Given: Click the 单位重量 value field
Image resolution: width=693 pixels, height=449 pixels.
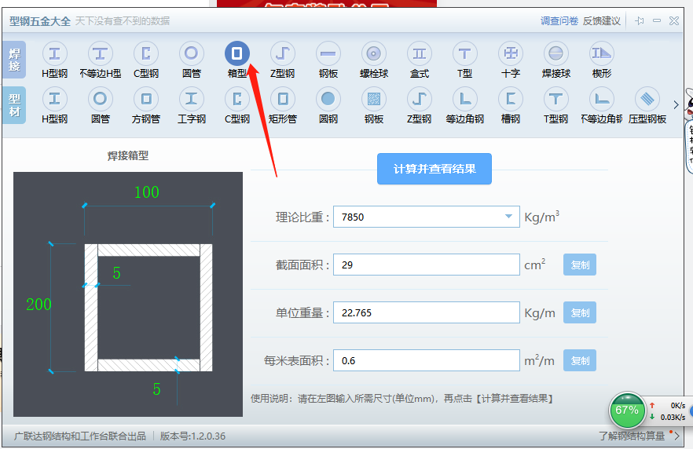Looking at the screenshot, I should pos(426,312).
